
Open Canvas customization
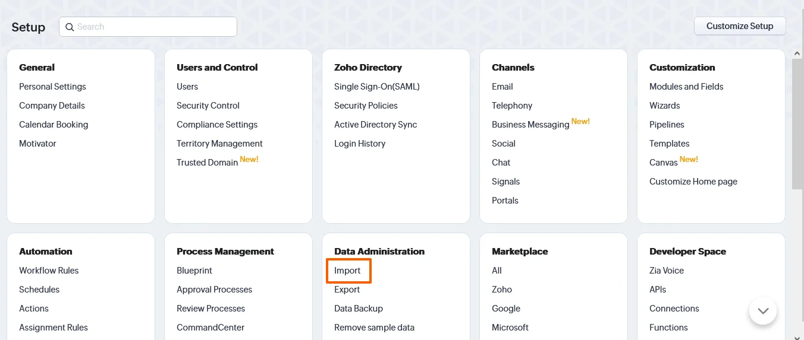point(664,163)
